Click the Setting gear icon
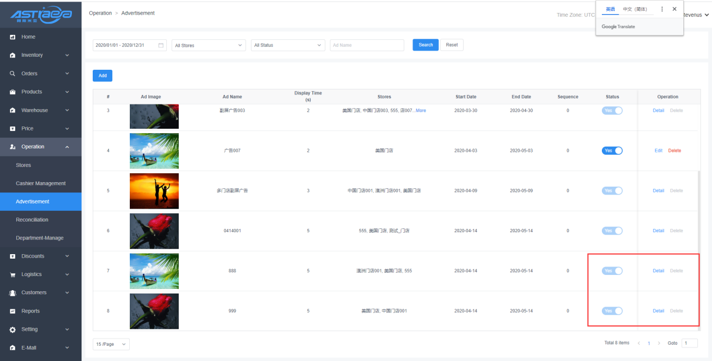 click(x=12, y=330)
